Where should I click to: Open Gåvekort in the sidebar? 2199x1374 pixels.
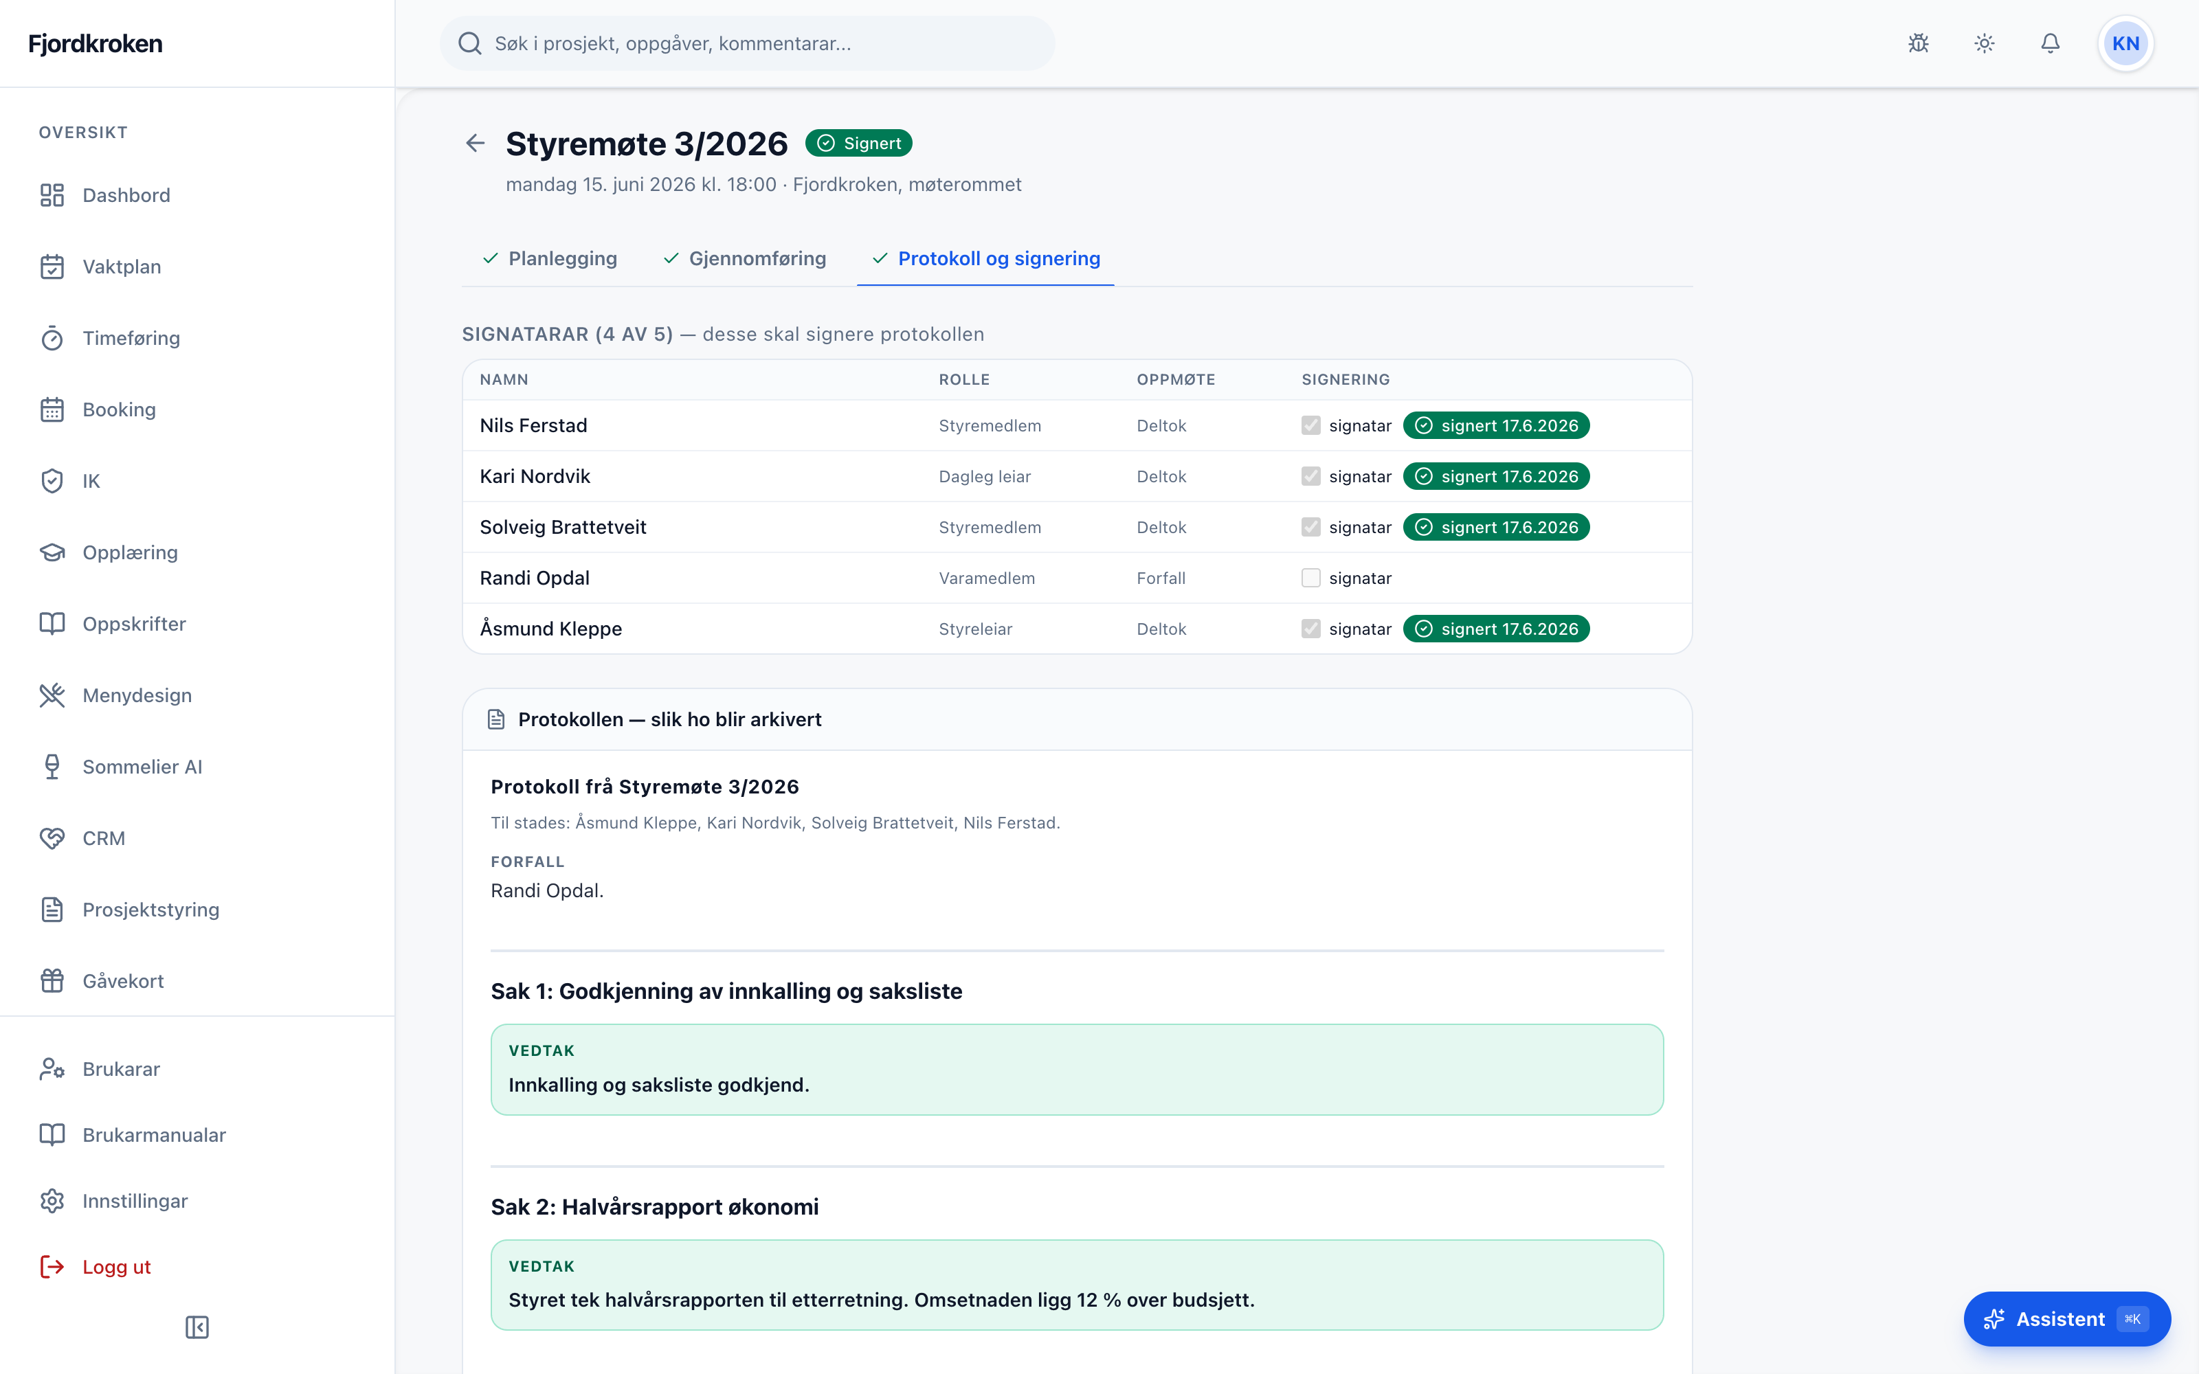(x=197, y=982)
